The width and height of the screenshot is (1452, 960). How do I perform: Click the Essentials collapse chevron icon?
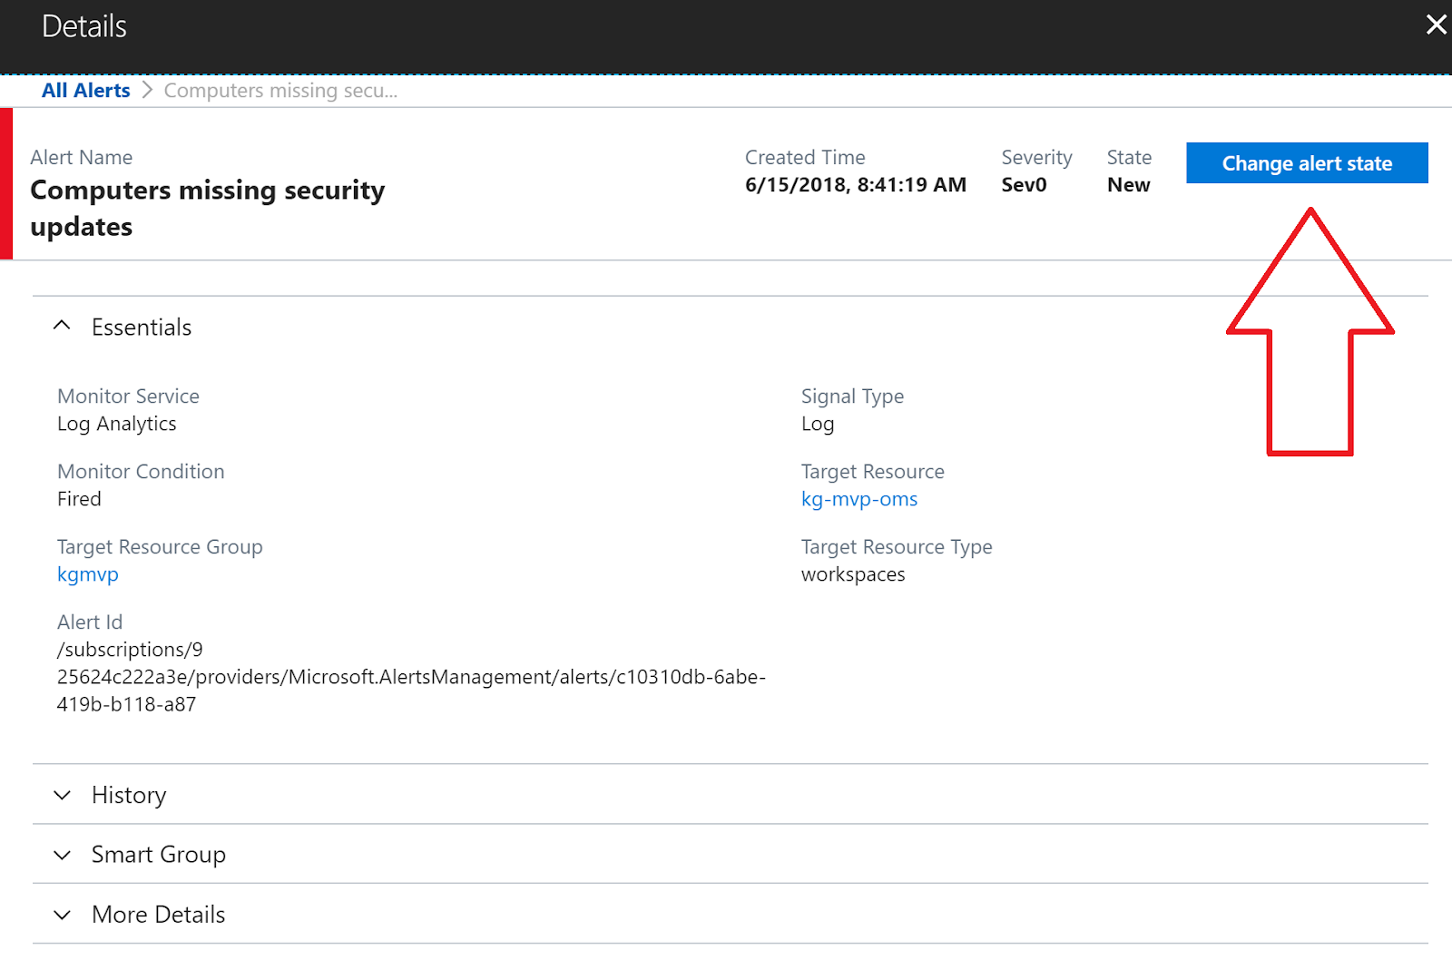click(62, 326)
